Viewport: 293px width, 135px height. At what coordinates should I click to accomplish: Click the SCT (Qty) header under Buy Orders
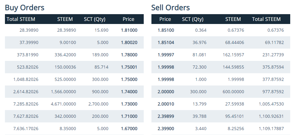95,19
